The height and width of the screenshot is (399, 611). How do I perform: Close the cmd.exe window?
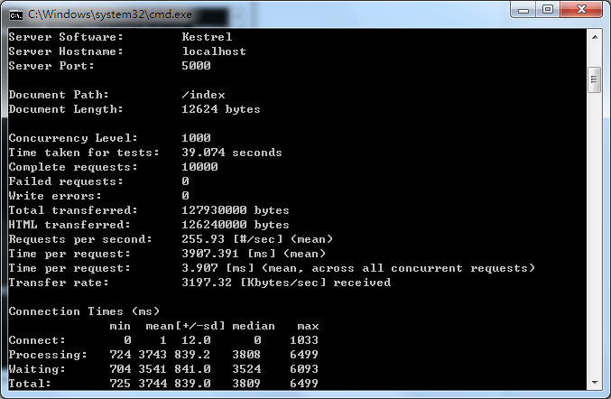pyautogui.click(x=581, y=10)
